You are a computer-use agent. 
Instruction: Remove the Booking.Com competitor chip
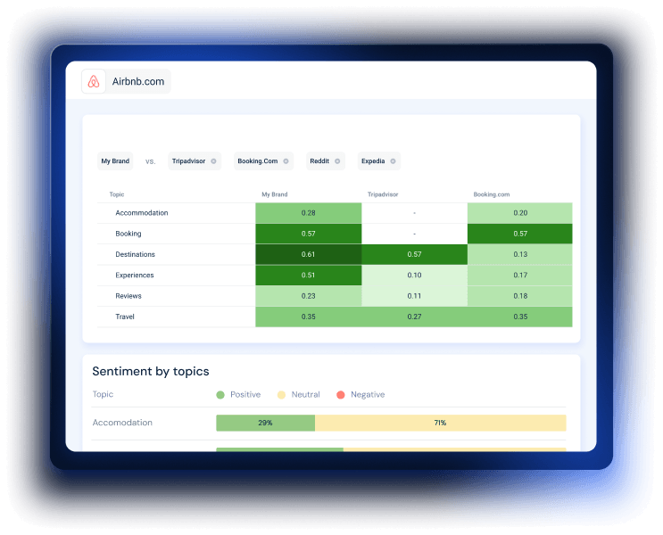(286, 161)
